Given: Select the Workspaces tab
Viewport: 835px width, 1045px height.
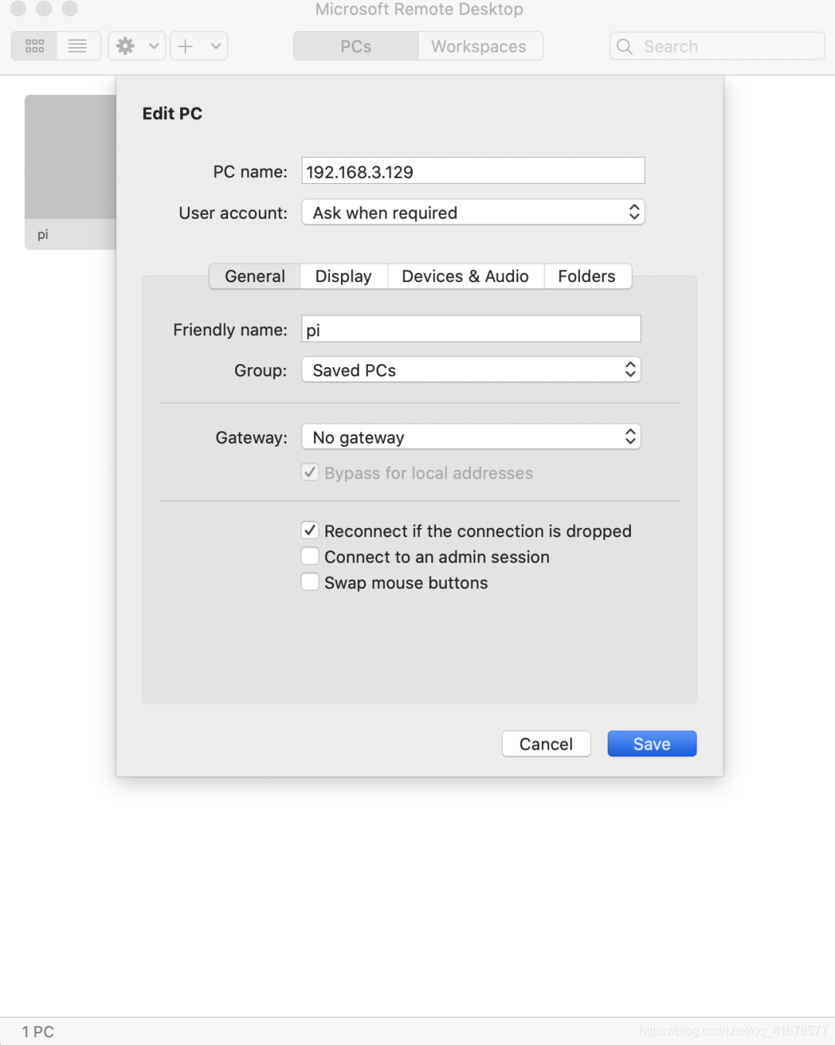Looking at the screenshot, I should [x=479, y=46].
